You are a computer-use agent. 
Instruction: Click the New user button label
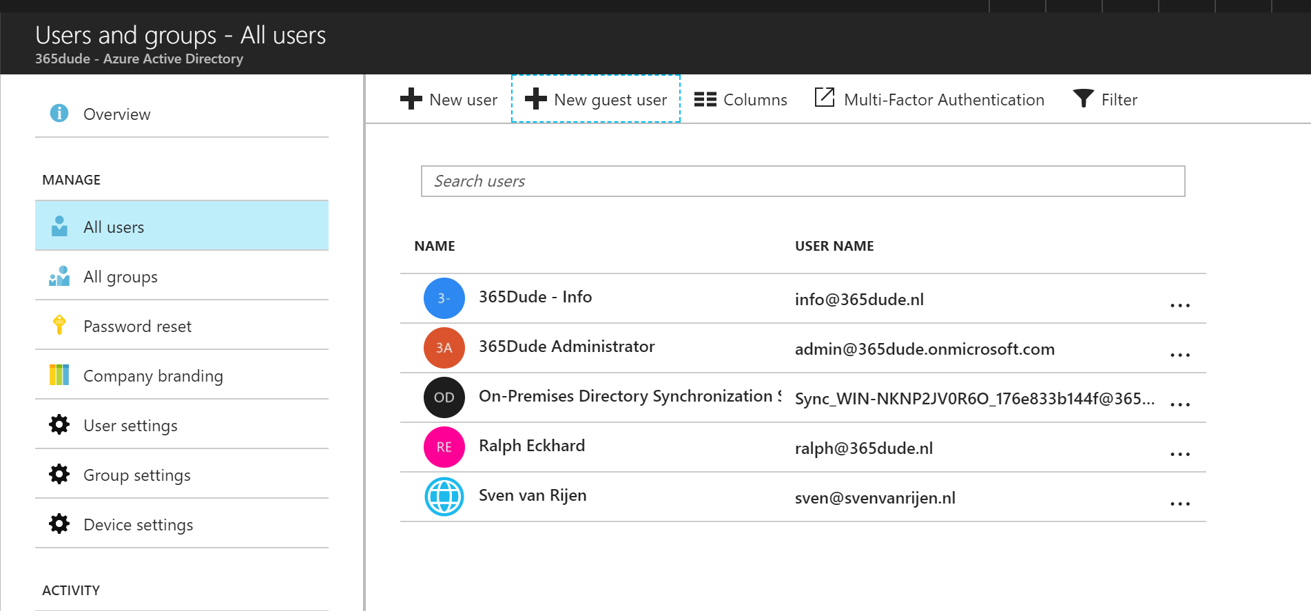pos(463,100)
